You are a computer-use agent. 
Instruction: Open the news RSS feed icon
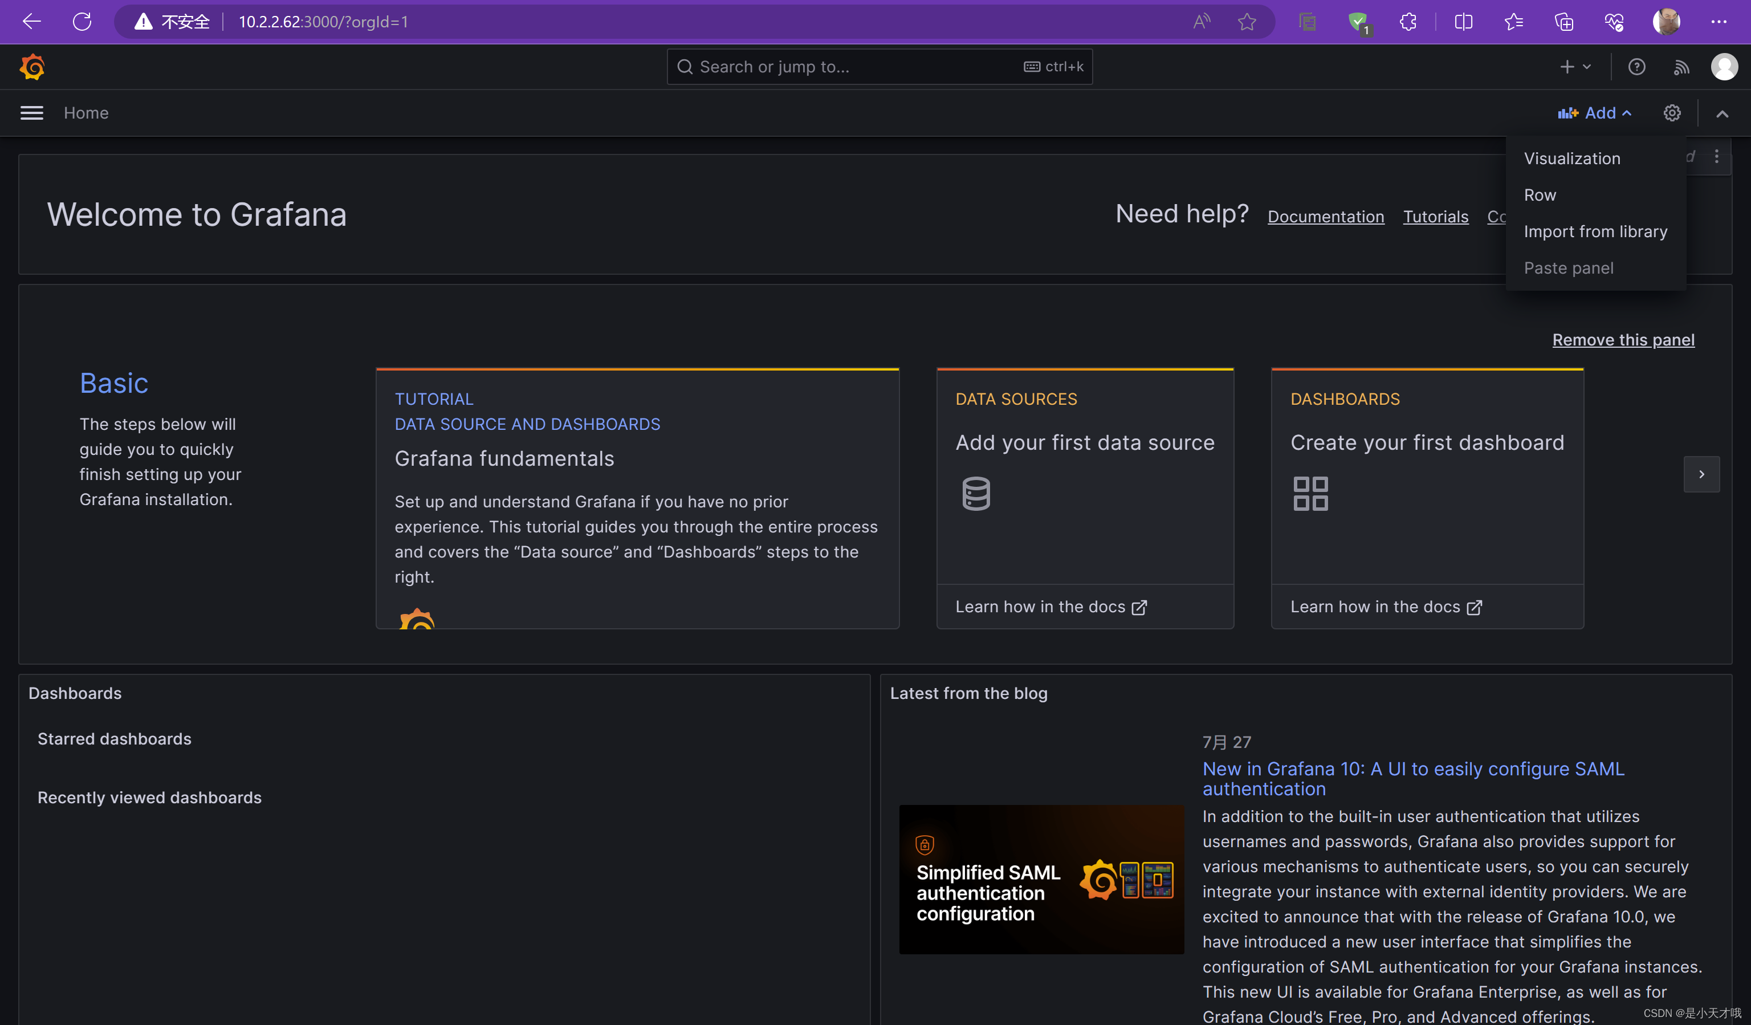(x=1681, y=67)
